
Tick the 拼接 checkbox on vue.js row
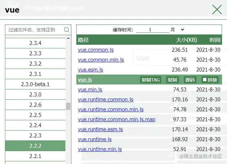tap(204, 80)
